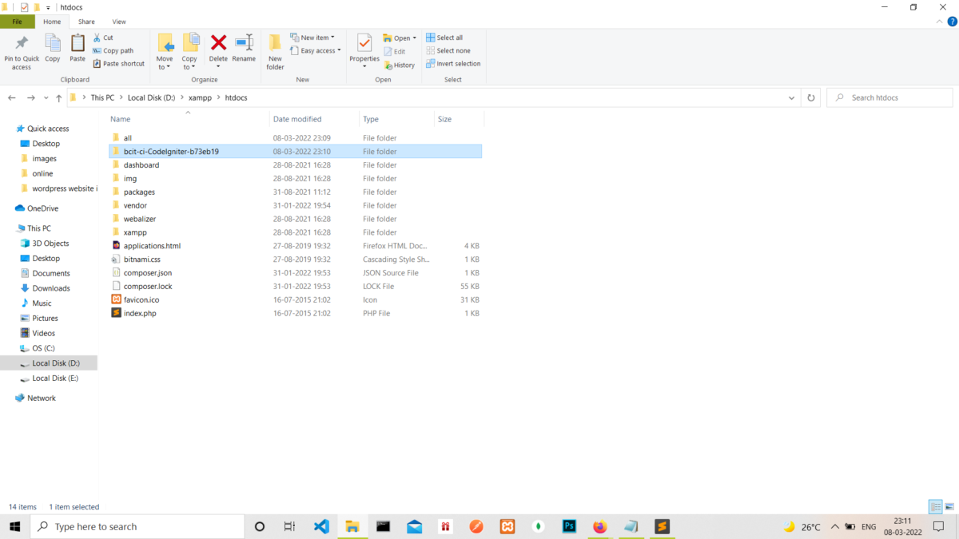Open the Share ribbon tab

pyautogui.click(x=86, y=22)
